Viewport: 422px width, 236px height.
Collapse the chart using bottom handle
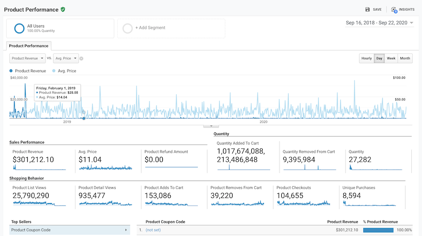pyautogui.click(x=211, y=126)
